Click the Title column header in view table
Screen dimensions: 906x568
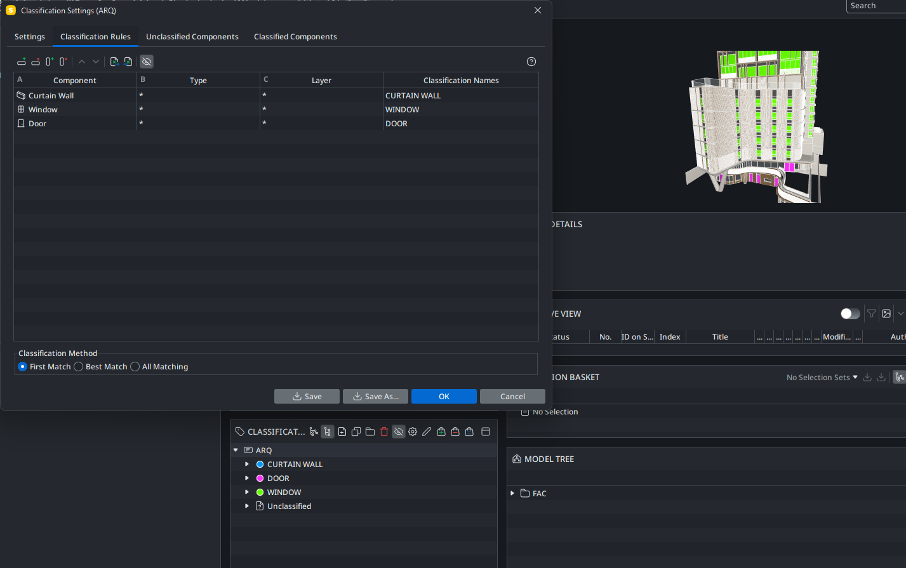click(720, 337)
